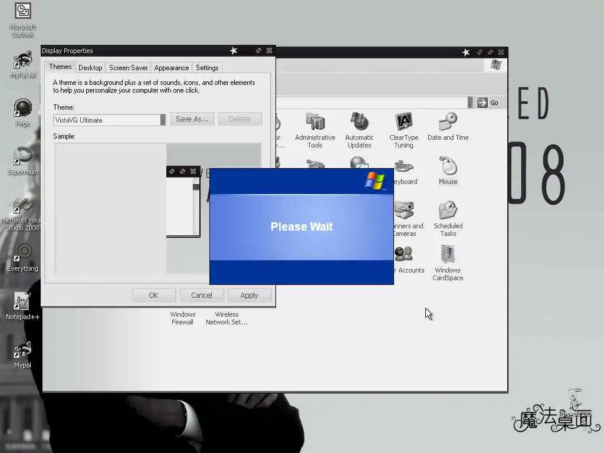Screen dimensions: 604x453
Task: Open Wireless Network Setup Wizard item
Action: pos(226,318)
